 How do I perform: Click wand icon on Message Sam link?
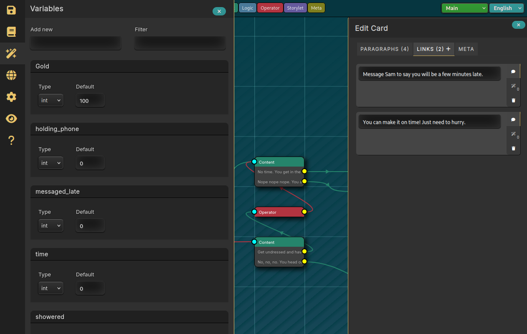(513, 86)
